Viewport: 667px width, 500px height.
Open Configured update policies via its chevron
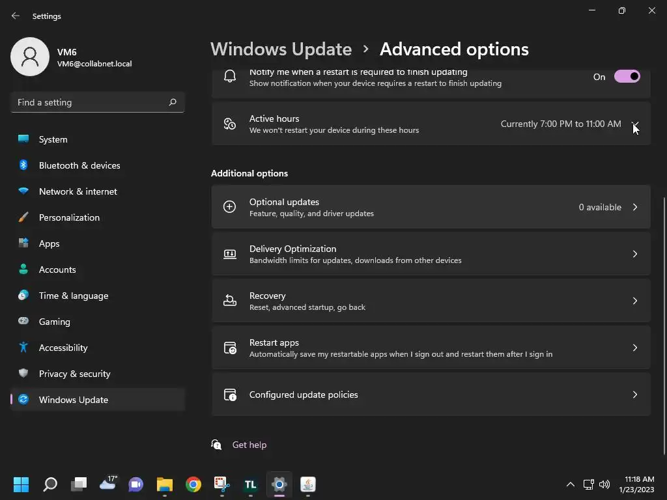click(634, 395)
